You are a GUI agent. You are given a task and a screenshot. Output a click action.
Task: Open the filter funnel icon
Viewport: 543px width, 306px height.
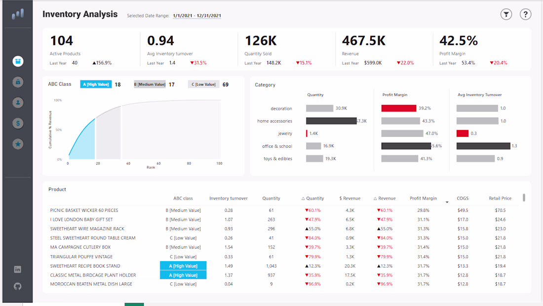[506, 14]
